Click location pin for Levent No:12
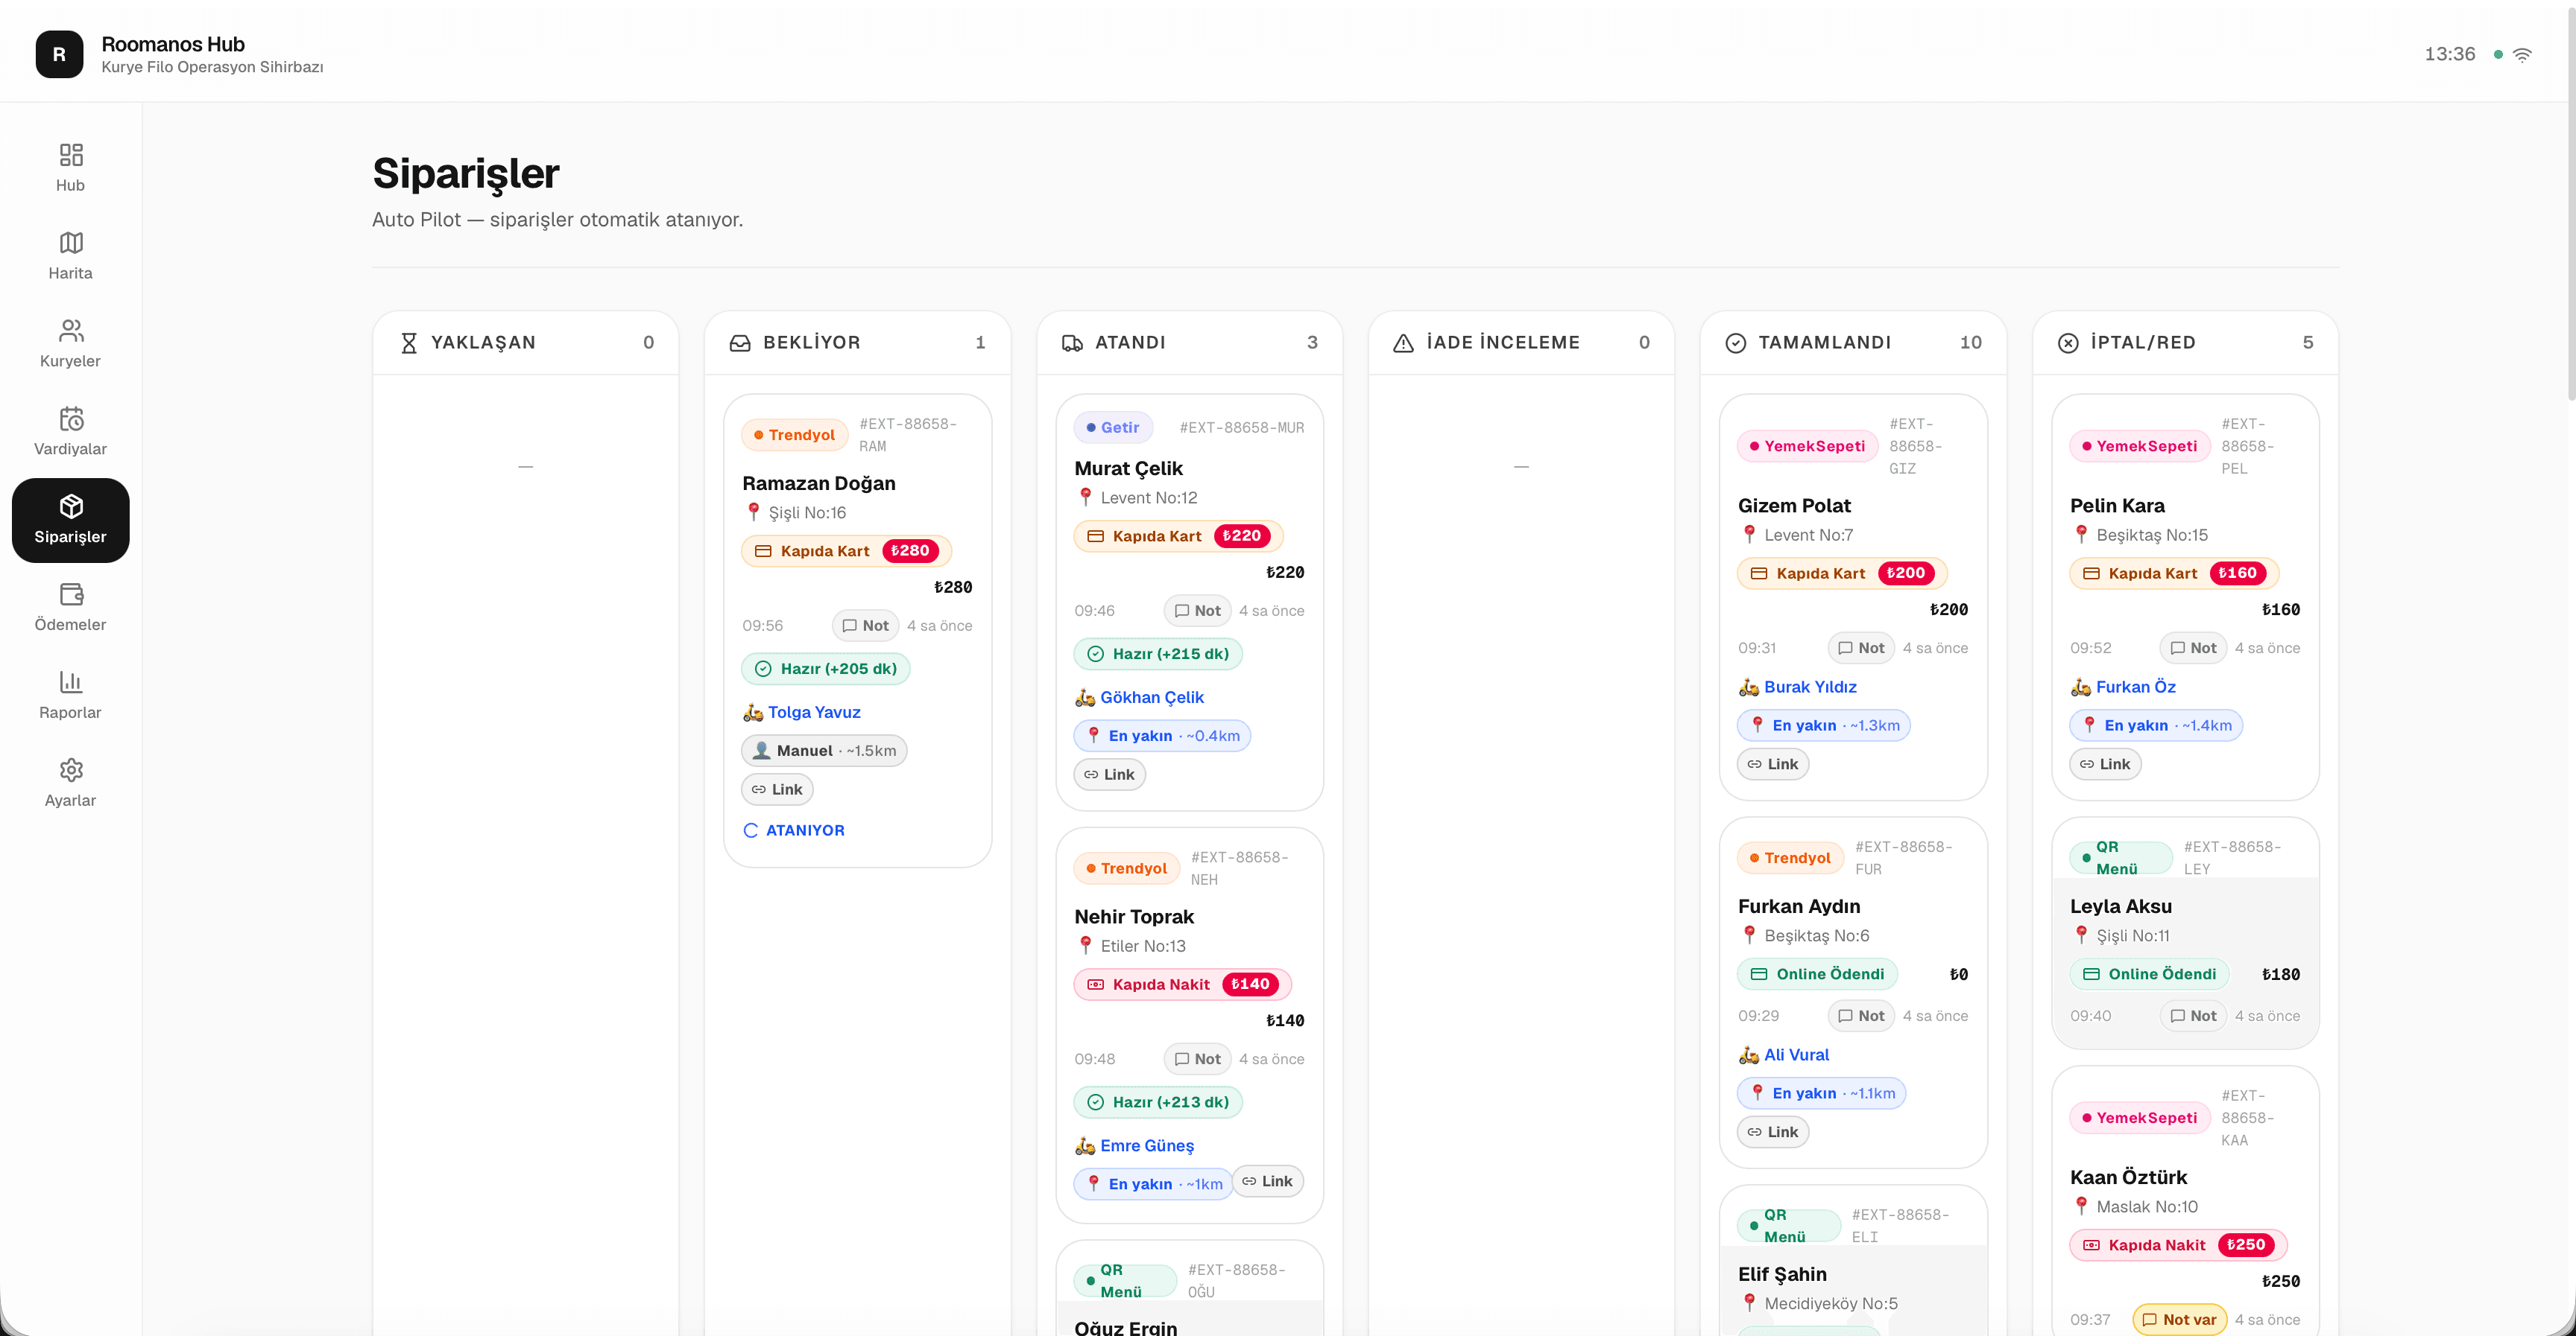 click(x=1086, y=497)
